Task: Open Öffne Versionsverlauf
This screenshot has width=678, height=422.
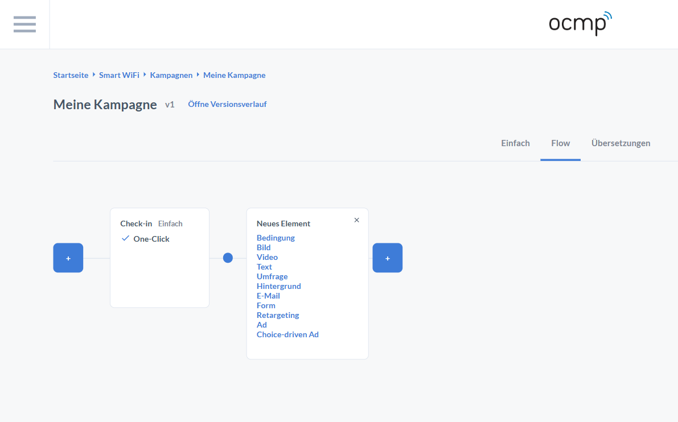Action: [227, 104]
